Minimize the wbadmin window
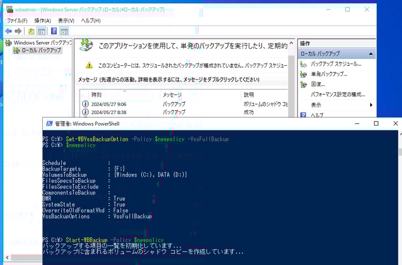This screenshot has width=402, height=265. click(328, 10)
